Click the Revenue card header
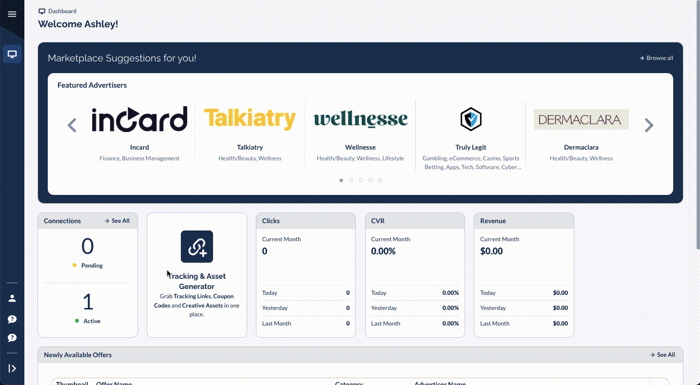Screen dimensions: 700x385 (524, 221)
